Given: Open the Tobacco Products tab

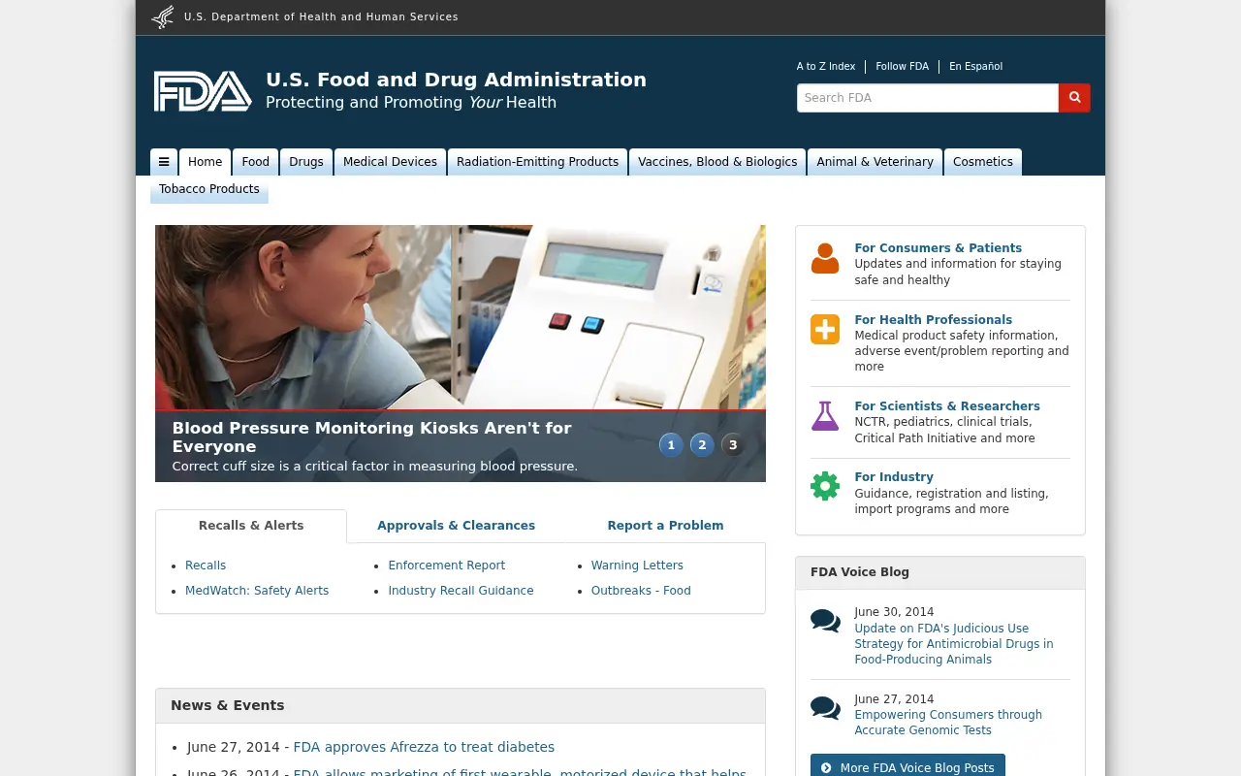Looking at the screenshot, I should click(x=209, y=189).
